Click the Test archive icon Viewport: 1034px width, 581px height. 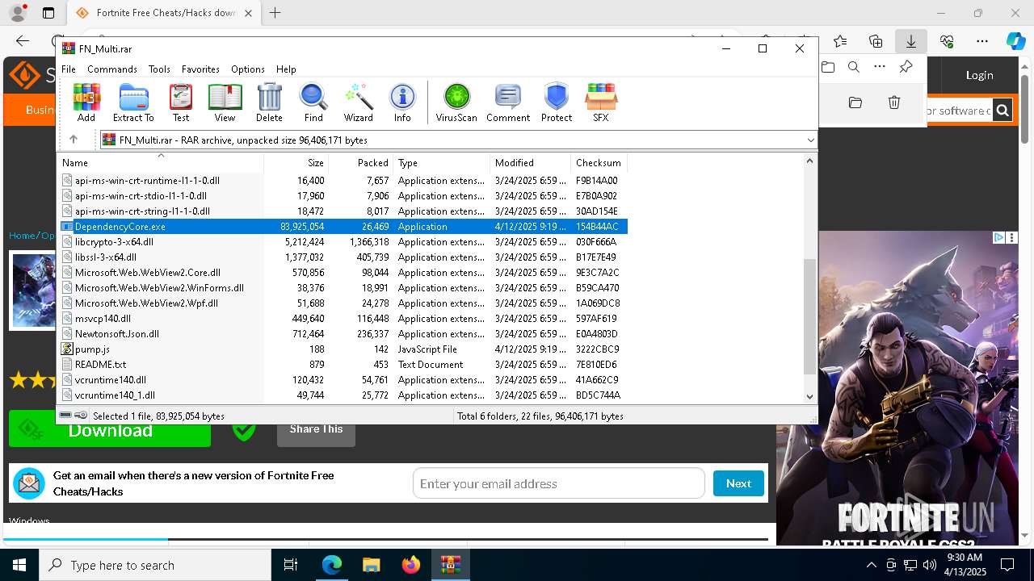pyautogui.click(x=181, y=102)
